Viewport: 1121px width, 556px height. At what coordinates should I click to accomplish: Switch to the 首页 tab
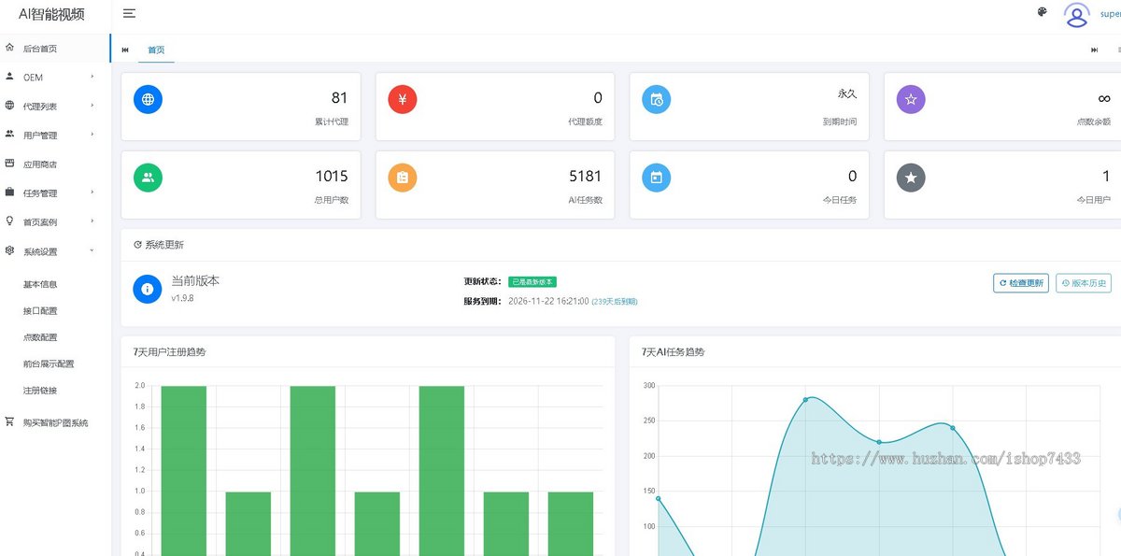tap(156, 50)
